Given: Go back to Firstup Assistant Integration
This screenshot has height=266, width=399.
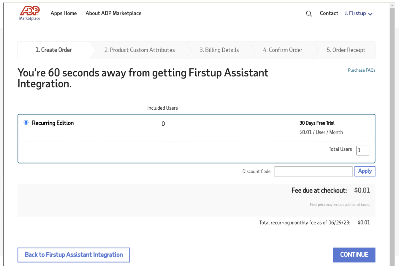Looking at the screenshot, I should tap(74, 255).
